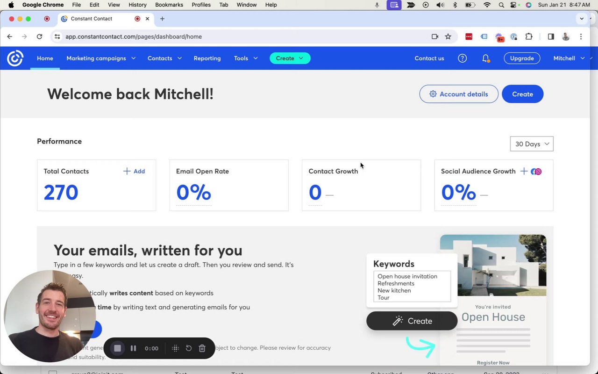Open the extension with the 9+ badge
Viewport: 598px width, 374px height.
[499, 37]
